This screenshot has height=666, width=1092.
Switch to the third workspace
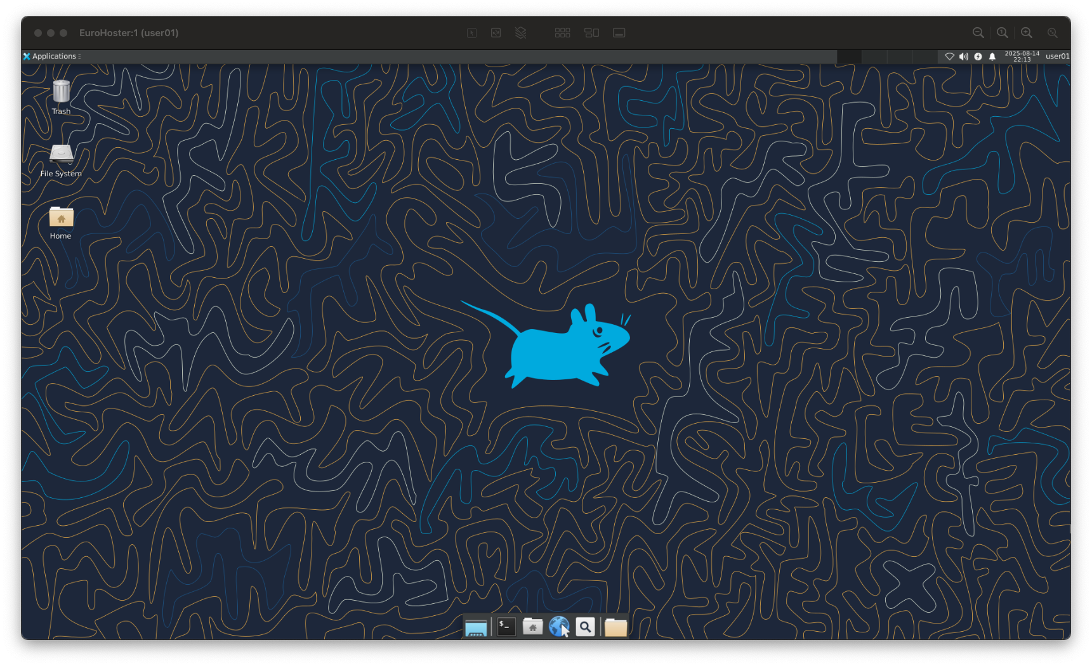[899, 56]
